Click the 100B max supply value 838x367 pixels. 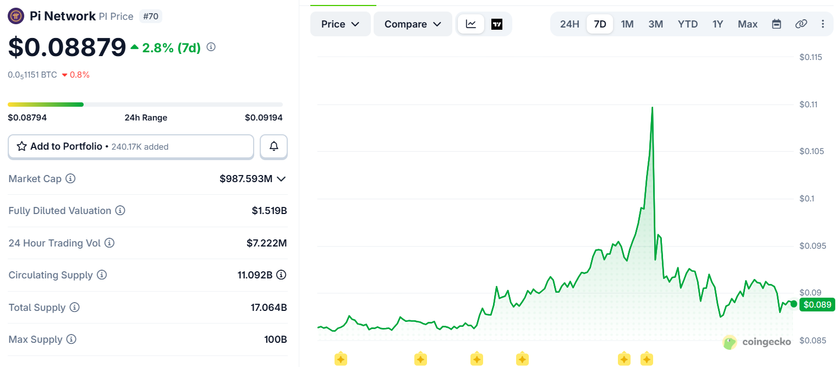[x=276, y=339]
